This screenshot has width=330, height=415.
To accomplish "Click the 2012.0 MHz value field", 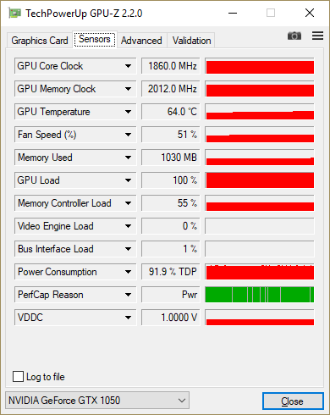I will click(x=171, y=89).
